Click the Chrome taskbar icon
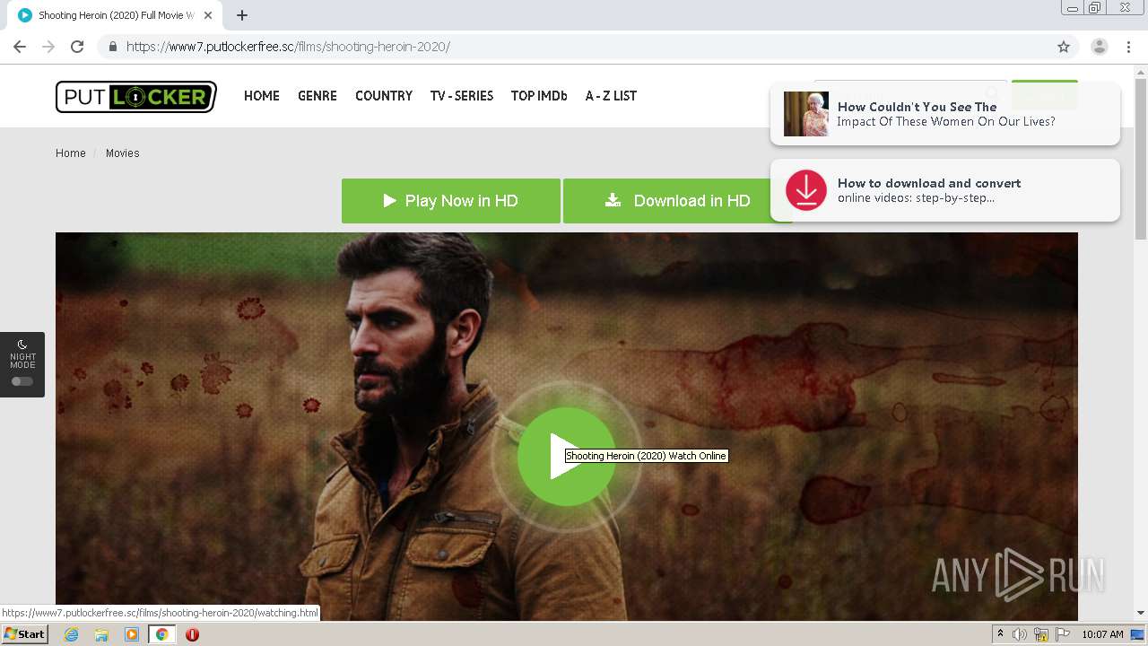The image size is (1148, 646). tap(162, 634)
